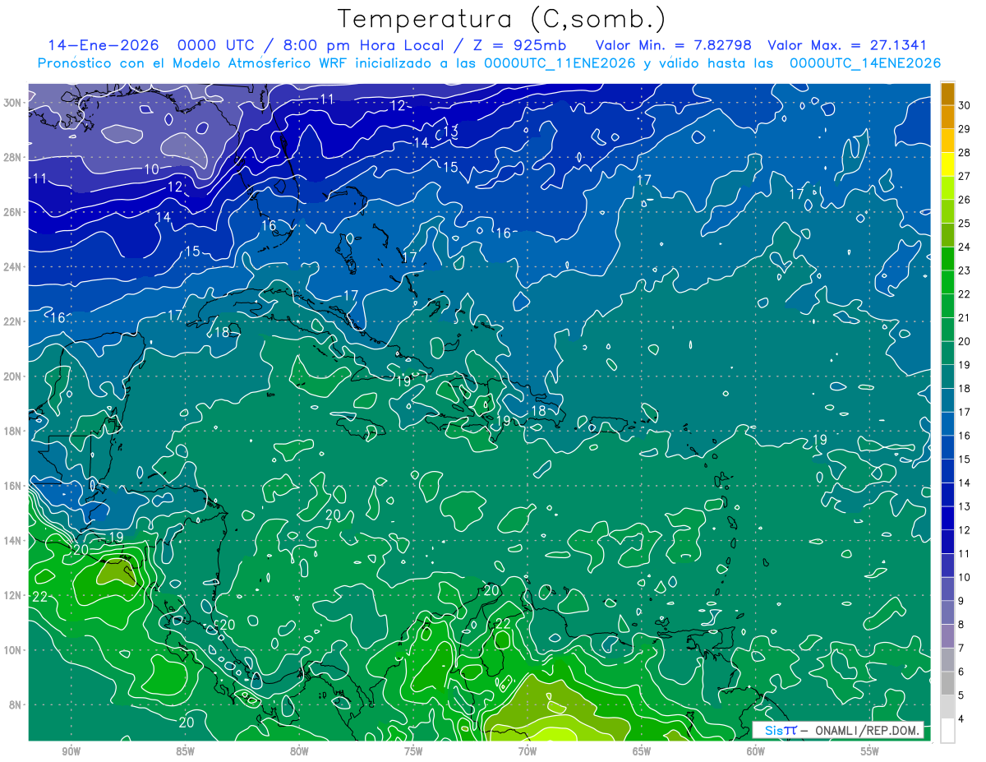
Task: Click the "0000UTC_11ENE2026" initialization time
Action: (560, 63)
